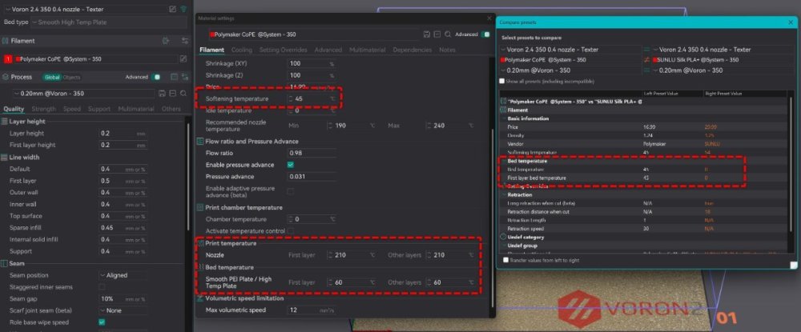801x332 pixels.
Task: Open filament settings sliders icon
Action: coord(185,41)
